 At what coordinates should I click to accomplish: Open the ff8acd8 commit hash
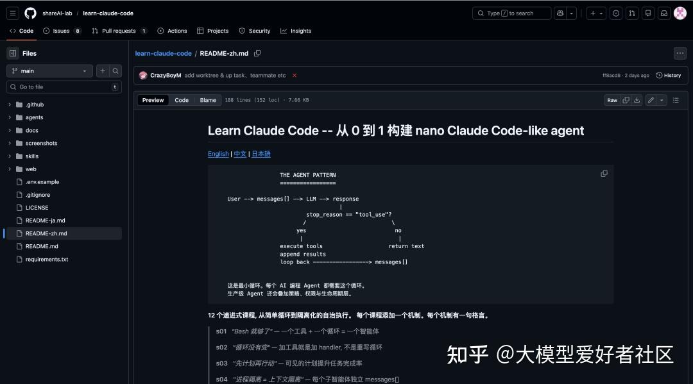tap(612, 76)
